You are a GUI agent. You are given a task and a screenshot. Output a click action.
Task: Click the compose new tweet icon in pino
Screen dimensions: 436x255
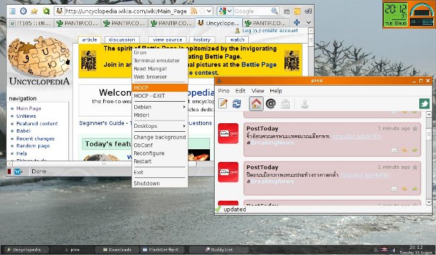pyautogui.click(x=223, y=104)
